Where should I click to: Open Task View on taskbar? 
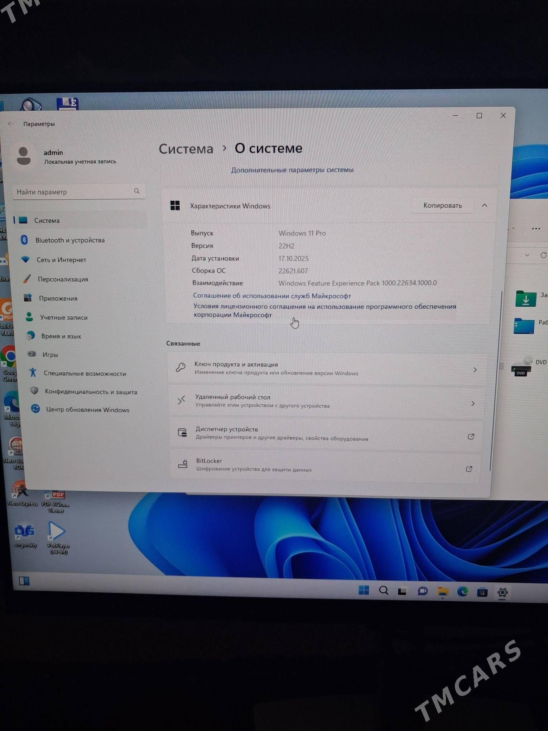pos(403,591)
